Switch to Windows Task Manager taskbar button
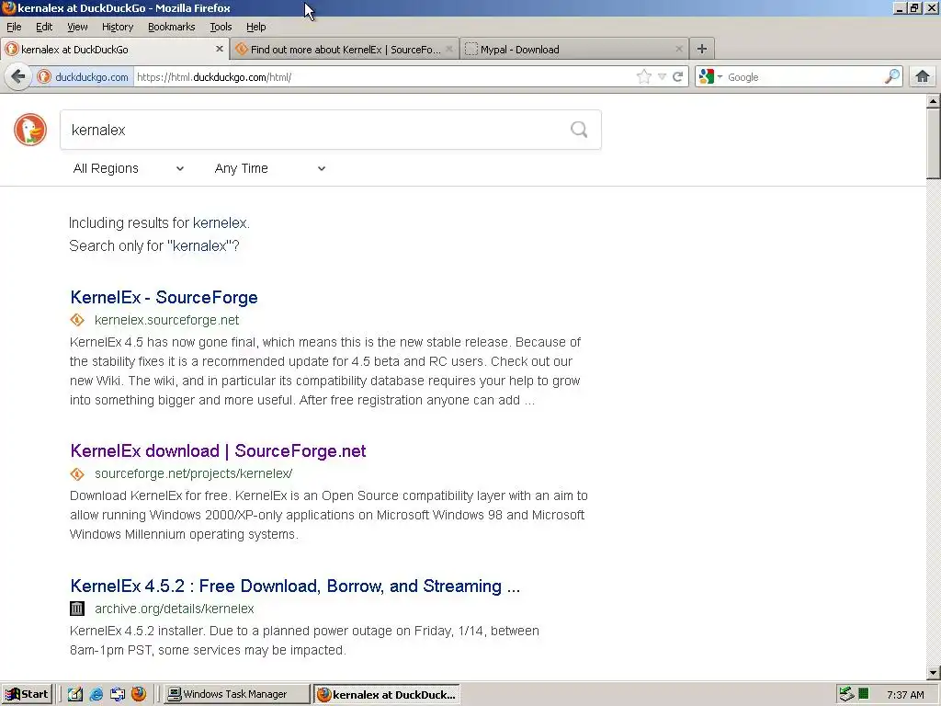The height and width of the screenshot is (706, 941). click(236, 694)
